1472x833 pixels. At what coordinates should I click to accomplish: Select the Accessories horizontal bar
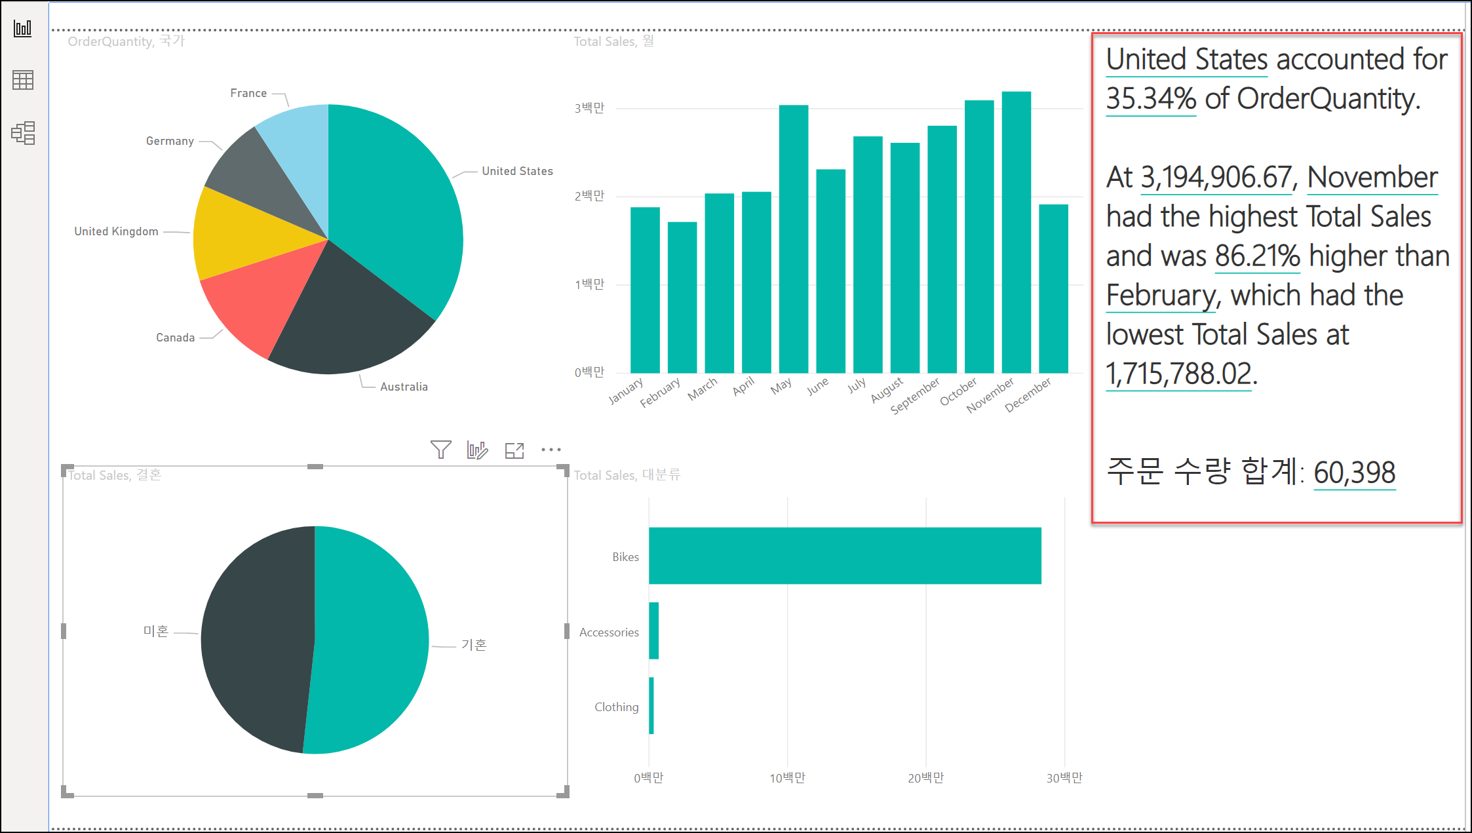(653, 630)
